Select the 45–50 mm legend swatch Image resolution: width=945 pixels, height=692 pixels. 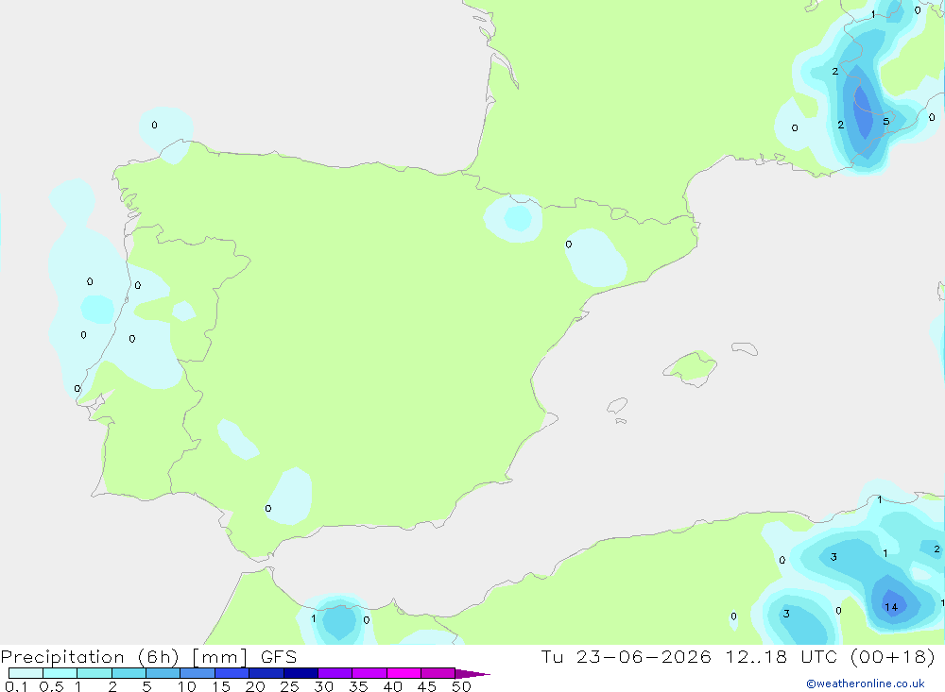pyautogui.click(x=438, y=673)
